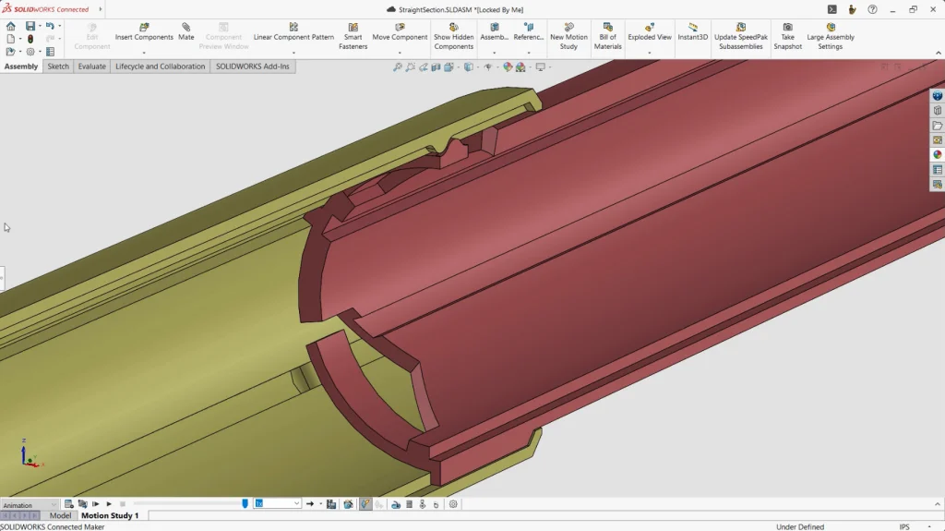
Task: Toggle the Autokey button in motion toolbar
Action: 365,504
